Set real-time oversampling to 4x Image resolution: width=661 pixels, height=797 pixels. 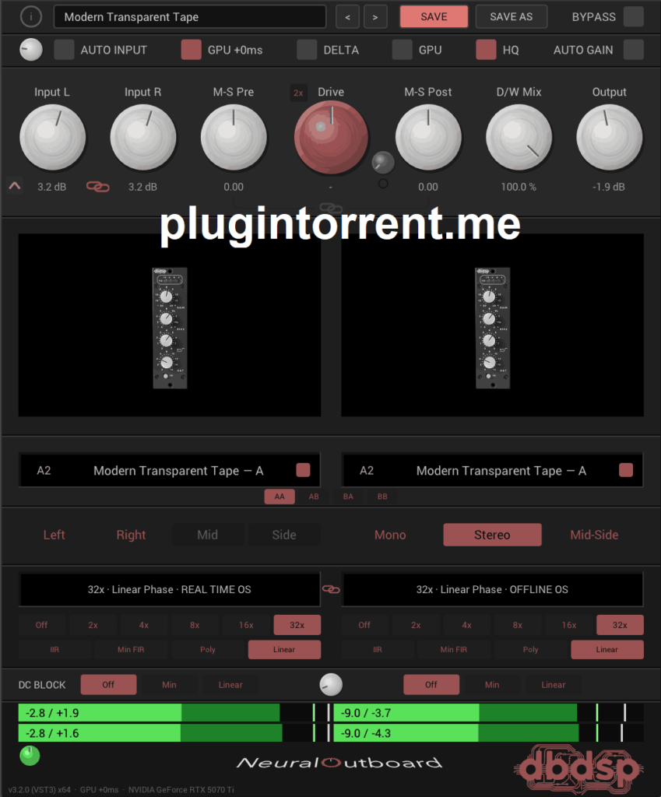[144, 625]
